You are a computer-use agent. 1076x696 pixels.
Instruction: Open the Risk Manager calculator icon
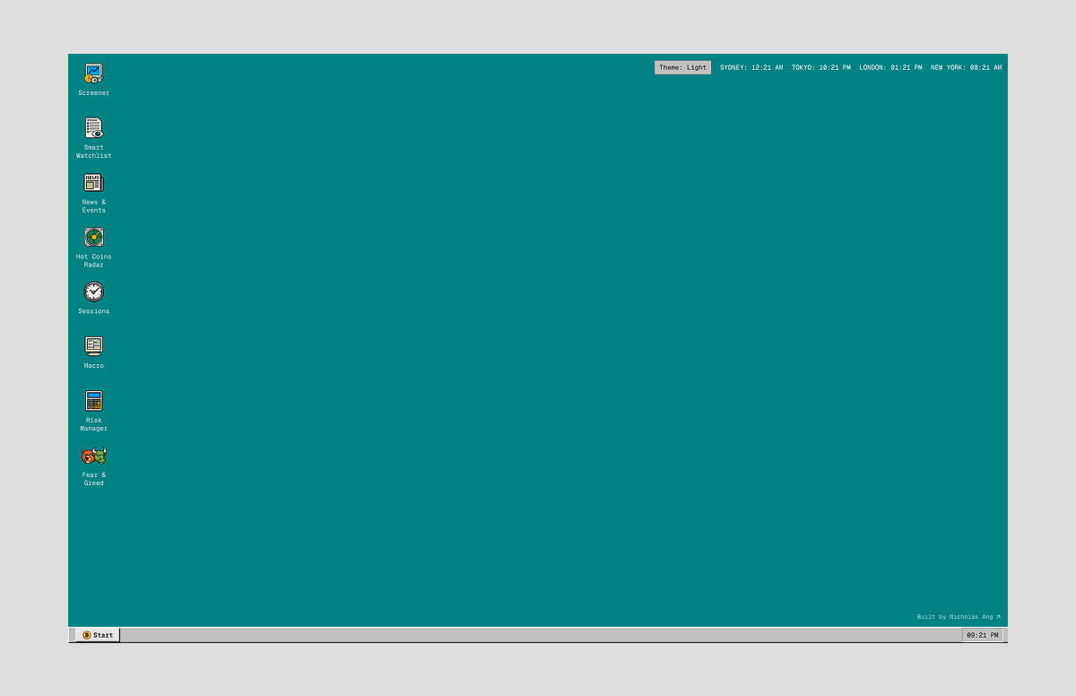point(93,401)
